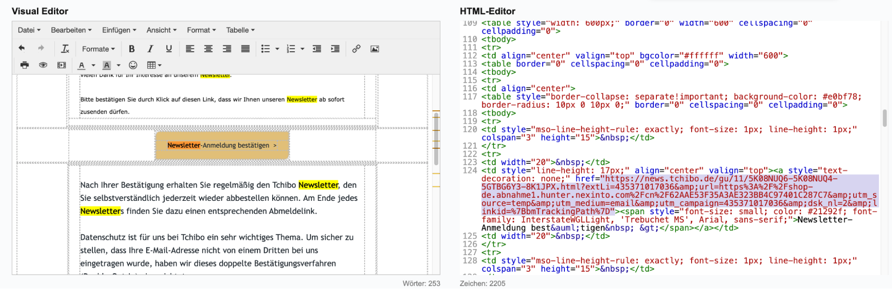Open preview with eye icon

43,65
